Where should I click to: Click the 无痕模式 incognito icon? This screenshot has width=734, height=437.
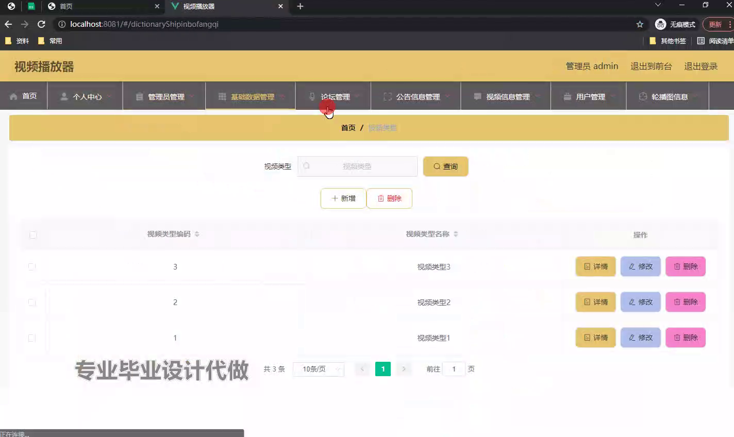tap(660, 24)
